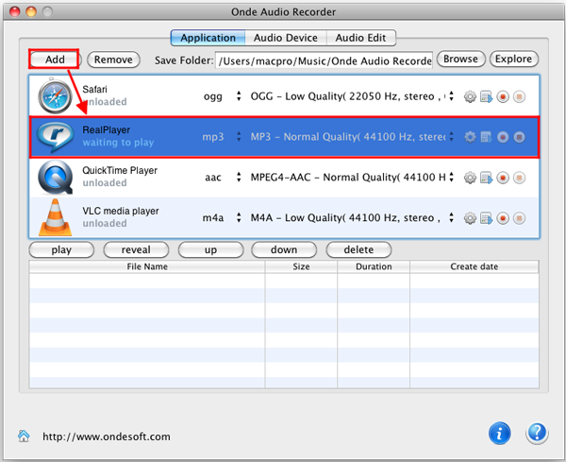Click the stop button in the RealPlayer row
The height and width of the screenshot is (462, 566).
(x=519, y=137)
